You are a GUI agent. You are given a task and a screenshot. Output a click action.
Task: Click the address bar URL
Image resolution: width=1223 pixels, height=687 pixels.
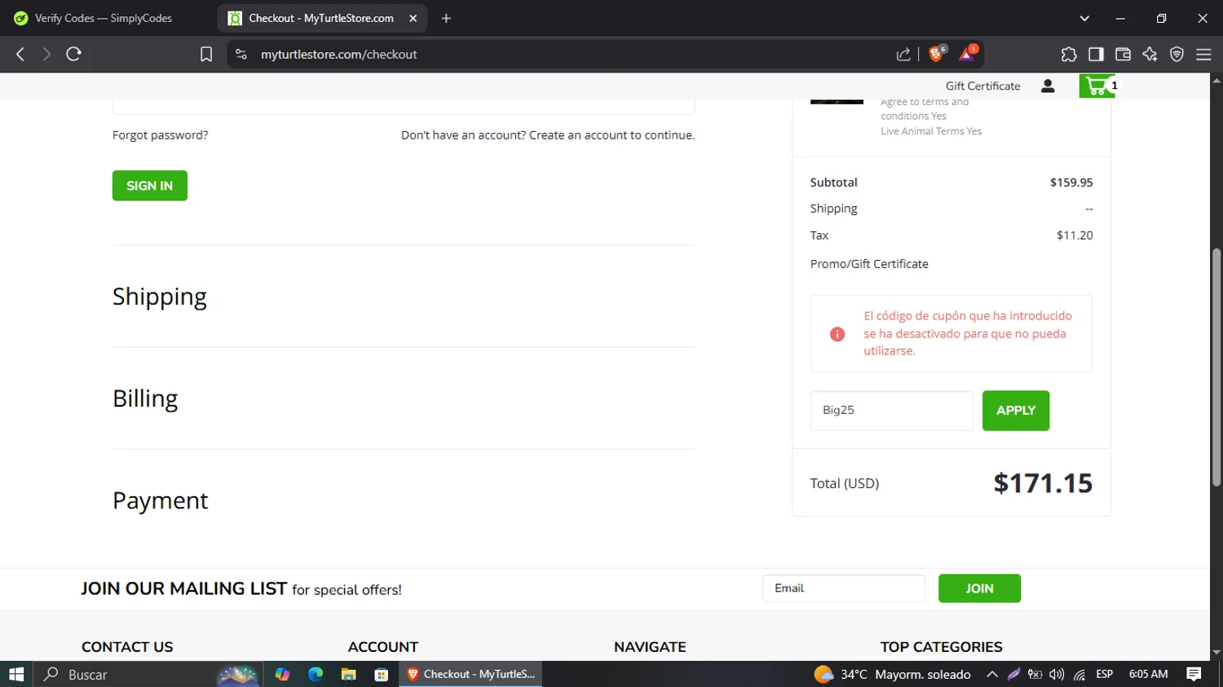click(338, 54)
